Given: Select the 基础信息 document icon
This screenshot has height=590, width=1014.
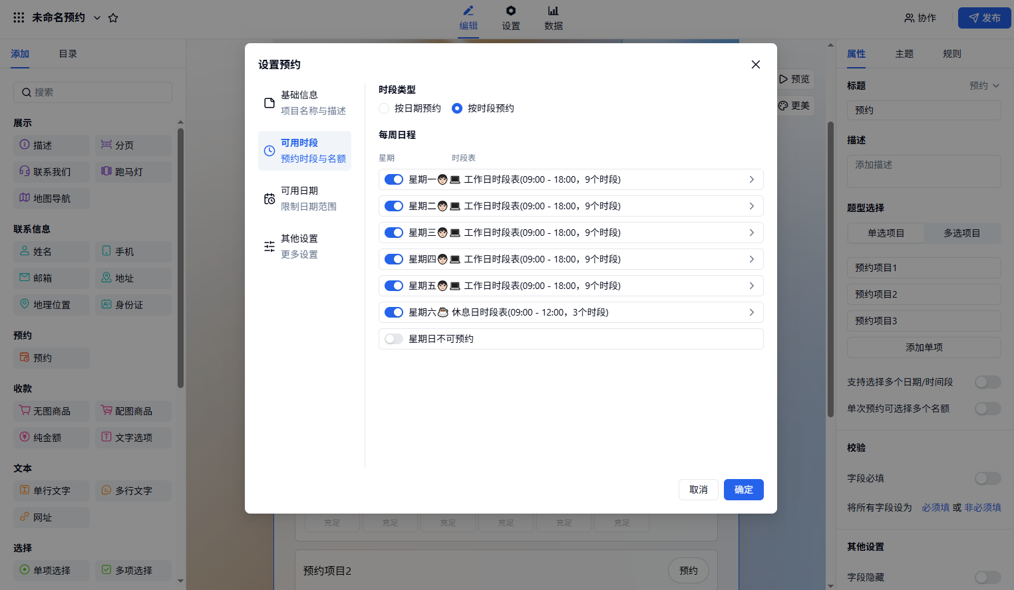Looking at the screenshot, I should (x=269, y=103).
